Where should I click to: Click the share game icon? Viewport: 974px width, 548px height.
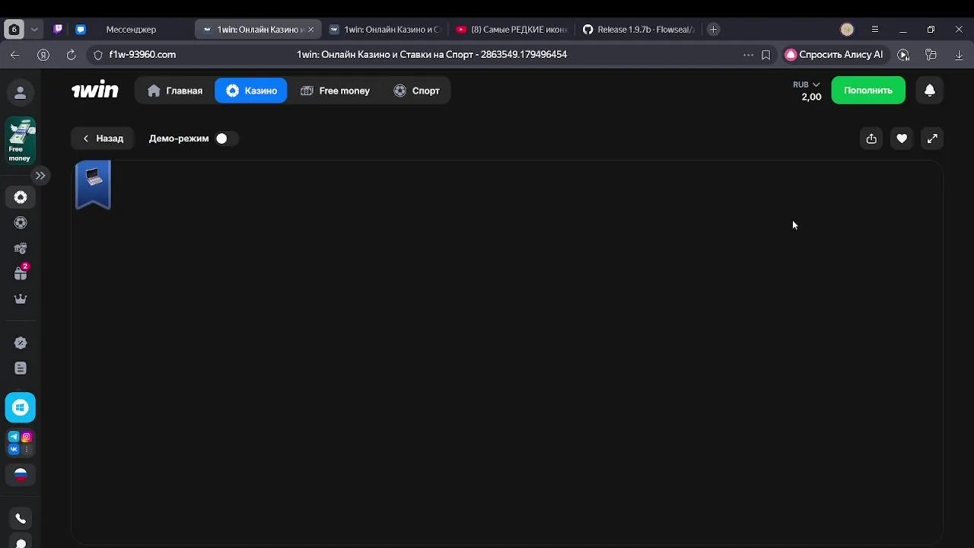click(x=871, y=139)
